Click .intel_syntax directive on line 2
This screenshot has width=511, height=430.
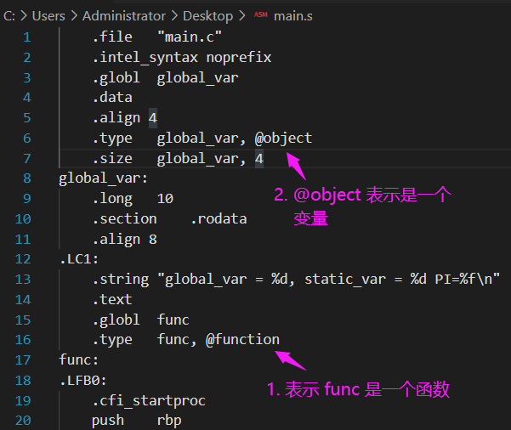145,58
